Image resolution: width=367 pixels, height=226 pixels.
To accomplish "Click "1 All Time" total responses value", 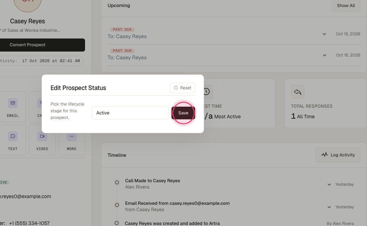I will (303, 117).
